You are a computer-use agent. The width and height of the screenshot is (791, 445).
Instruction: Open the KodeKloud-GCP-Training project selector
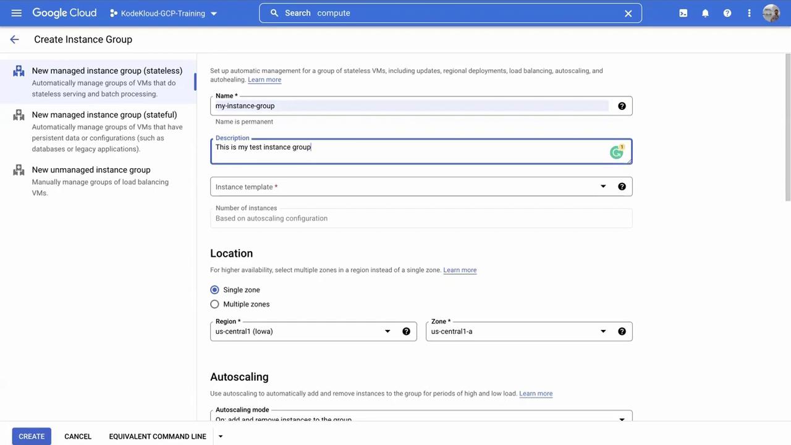(163, 13)
